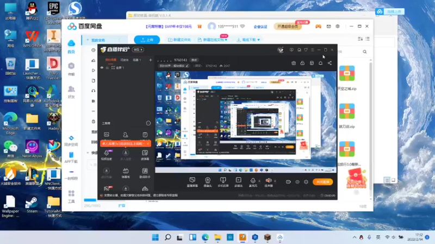Open Windows Start menu on the taskbar
The image size is (435, 244).
[x=156, y=237]
